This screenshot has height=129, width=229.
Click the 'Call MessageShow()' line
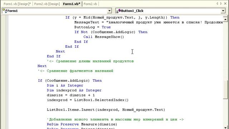[104, 37]
